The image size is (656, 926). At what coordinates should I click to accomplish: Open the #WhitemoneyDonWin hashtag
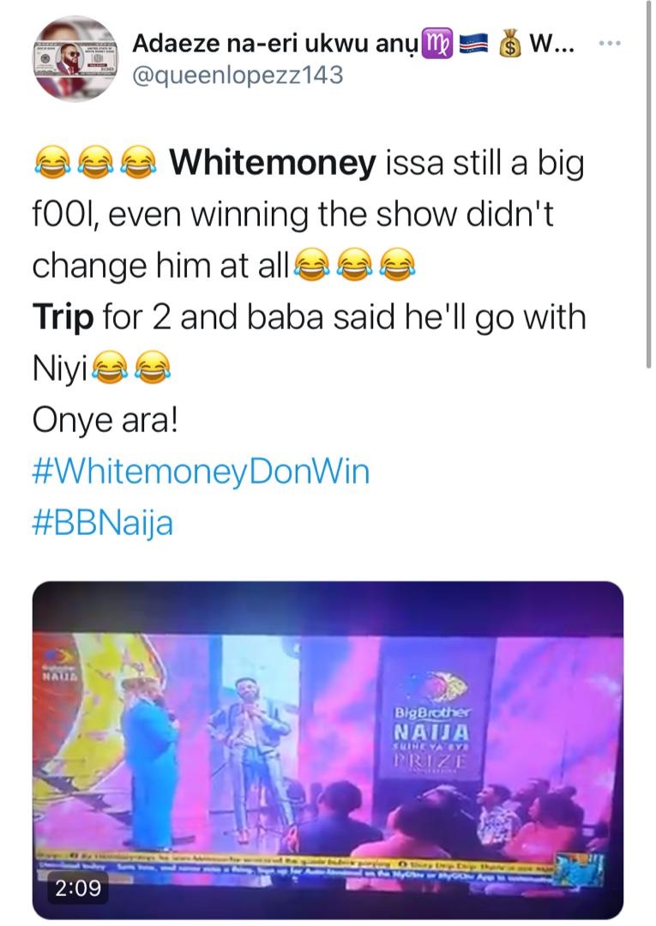[201, 472]
